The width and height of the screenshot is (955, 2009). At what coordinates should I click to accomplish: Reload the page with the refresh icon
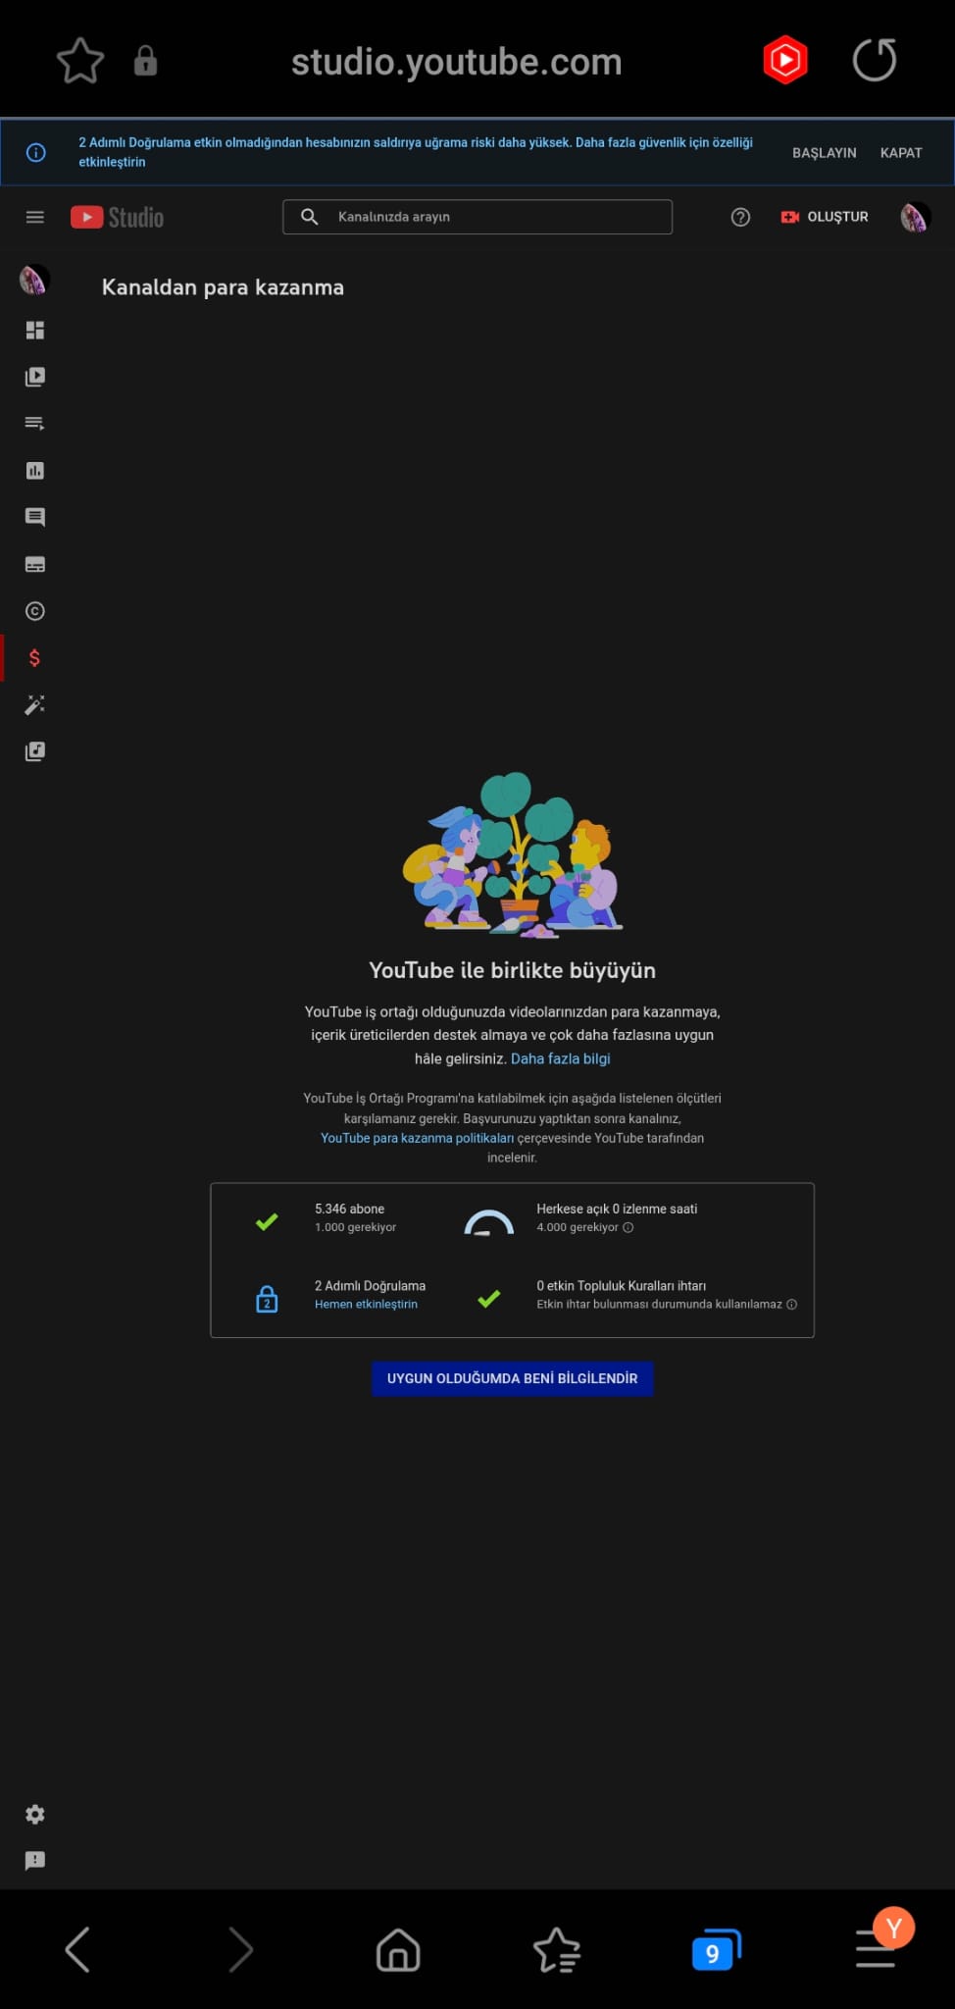[875, 60]
